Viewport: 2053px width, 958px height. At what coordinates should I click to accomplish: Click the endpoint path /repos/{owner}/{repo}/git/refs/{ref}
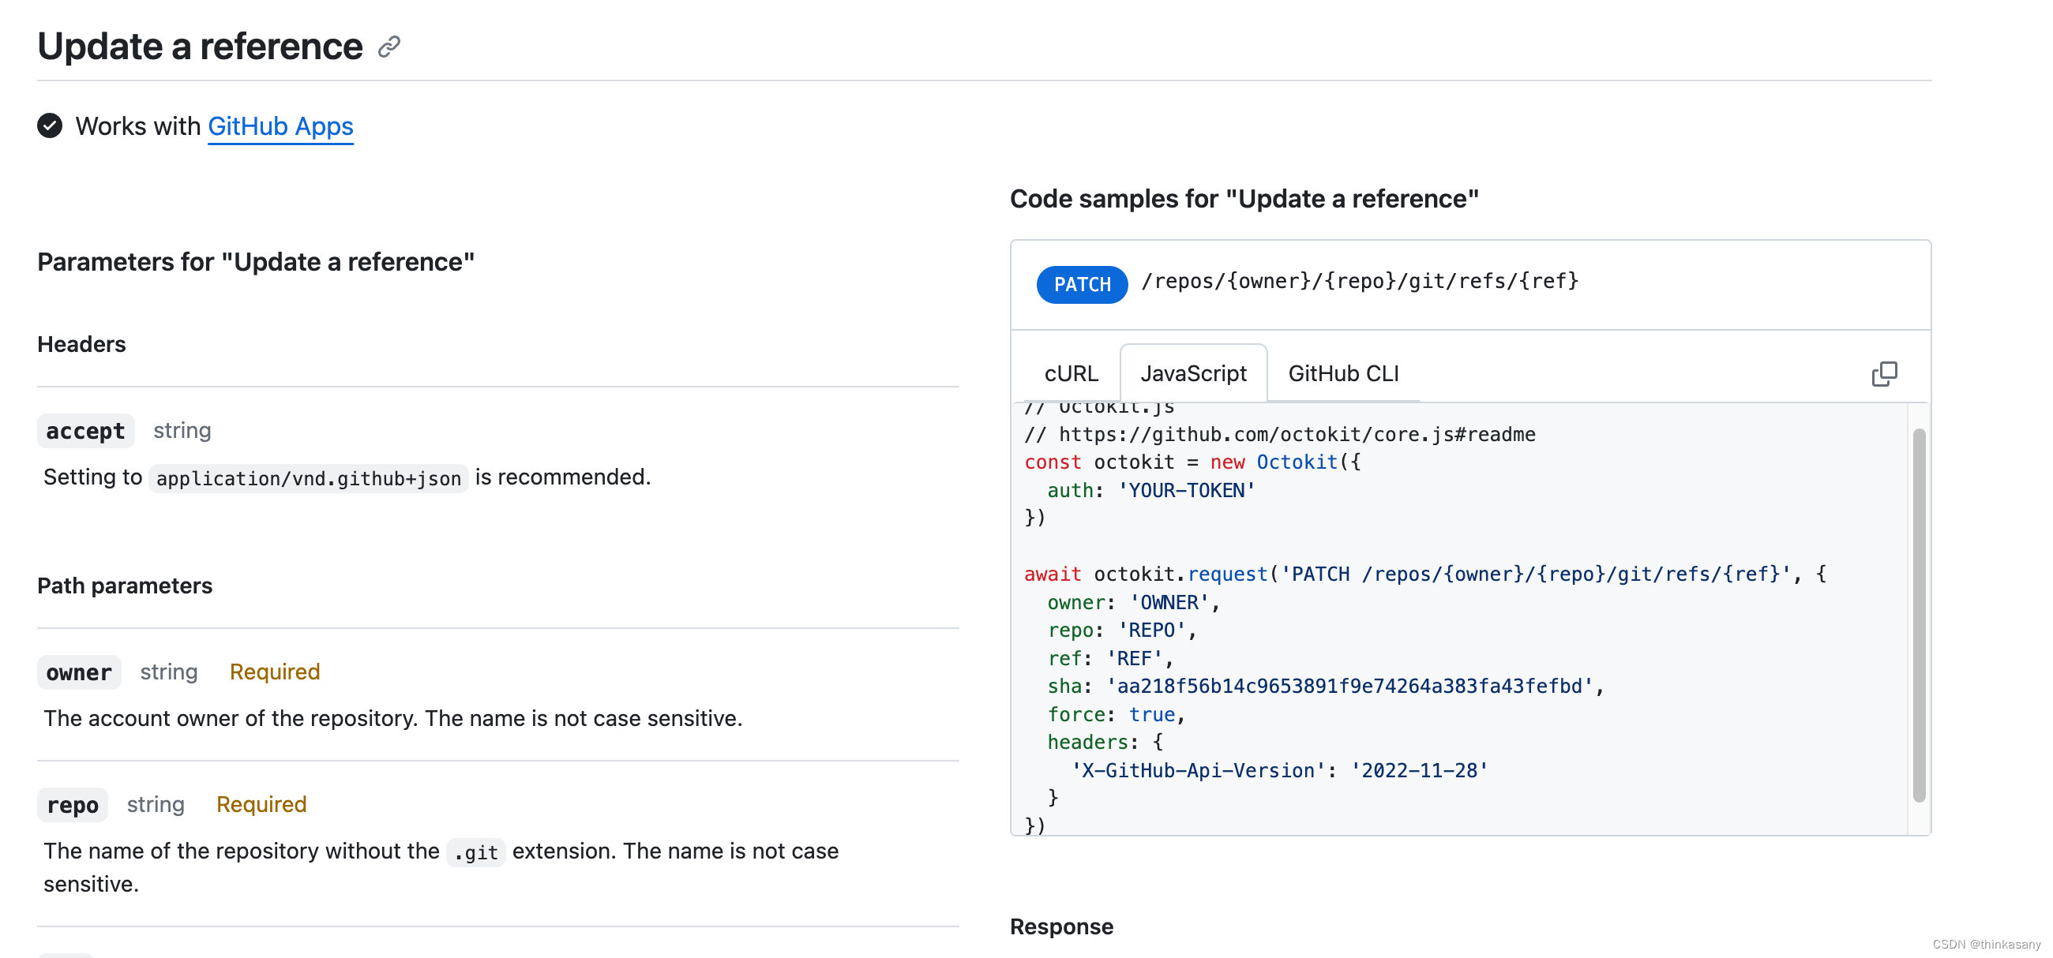(x=1359, y=280)
